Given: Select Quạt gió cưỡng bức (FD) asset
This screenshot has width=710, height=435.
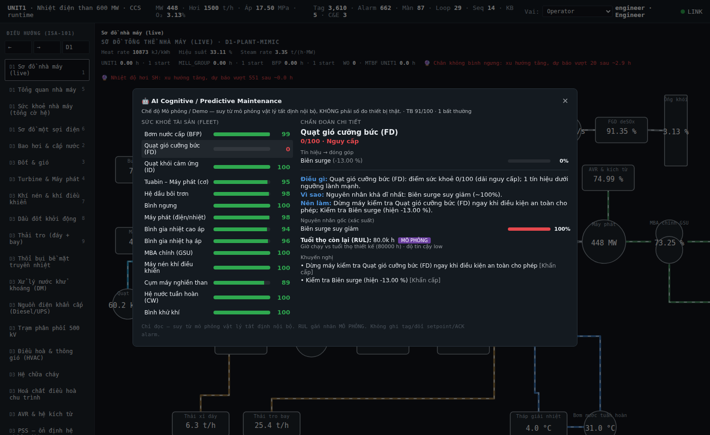Looking at the screenshot, I should 217,149.
